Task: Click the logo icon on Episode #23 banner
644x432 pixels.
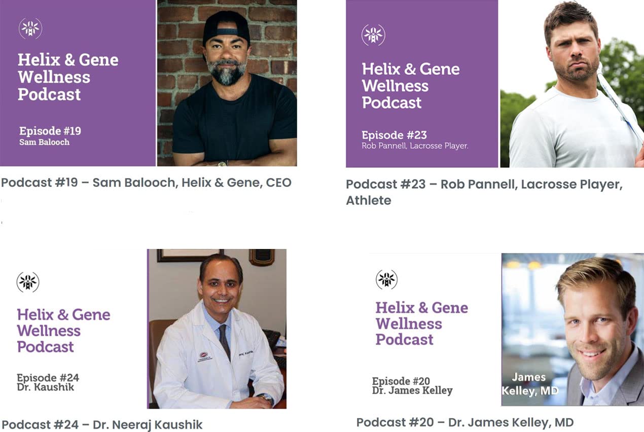Action: 373,35
